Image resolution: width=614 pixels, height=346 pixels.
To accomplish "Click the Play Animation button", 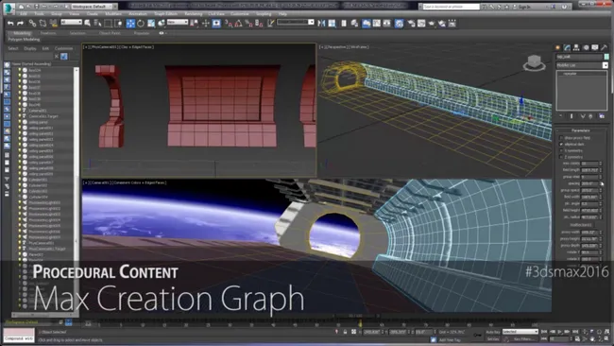I will (x=559, y=332).
